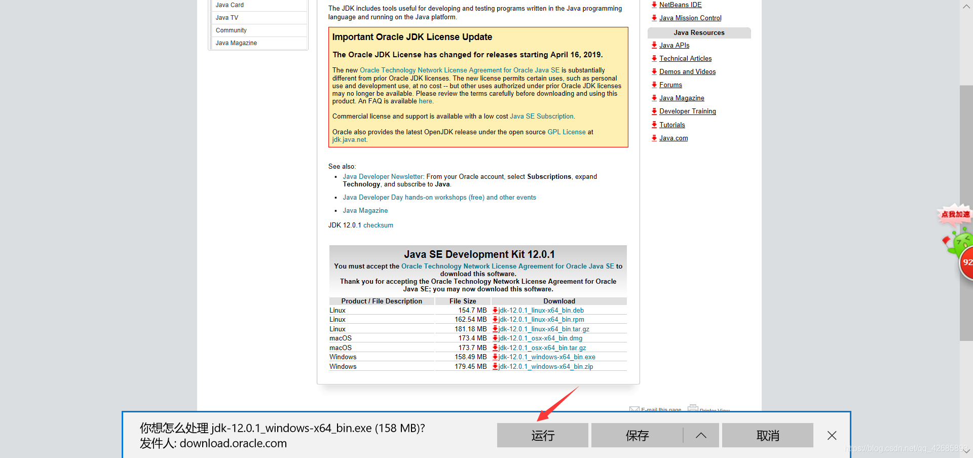The image size is (973, 458).
Task: Open Developer Training resource link
Action: (x=688, y=111)
